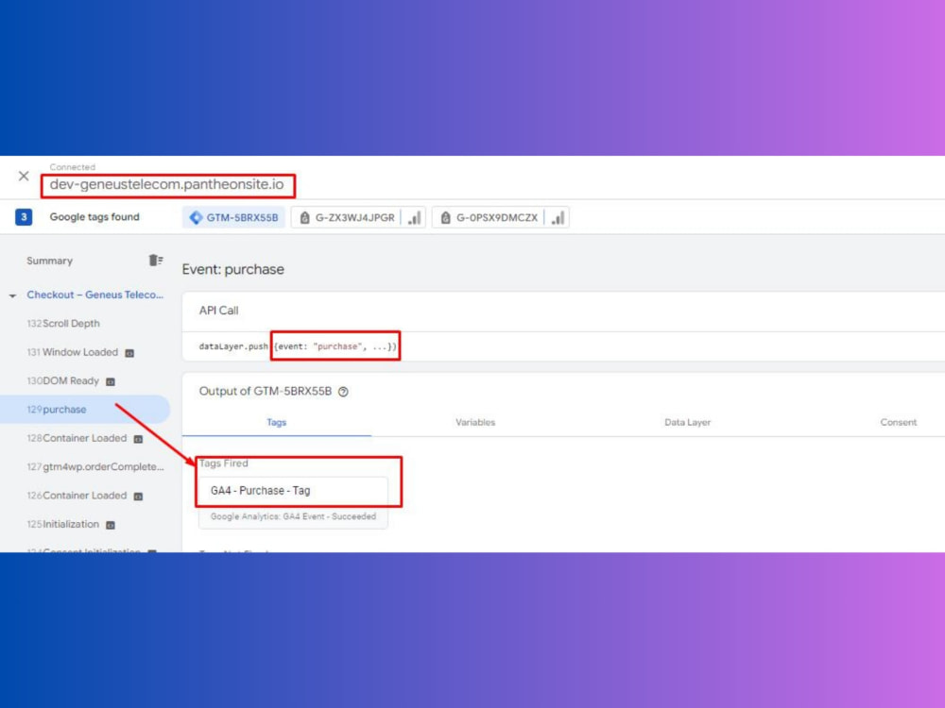Click the icon beside Initialization
This screenshot has width=945, height=708.
(x=111, y=525)
